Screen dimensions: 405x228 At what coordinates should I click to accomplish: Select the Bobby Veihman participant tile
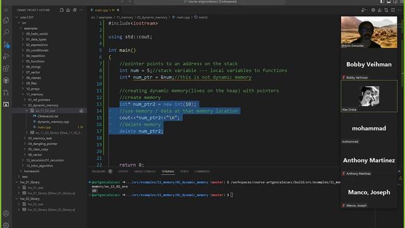tap(369, 65)
